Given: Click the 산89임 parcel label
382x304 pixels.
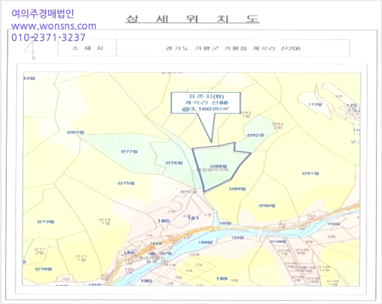Looking at the screenshot, I should [237, 189].
